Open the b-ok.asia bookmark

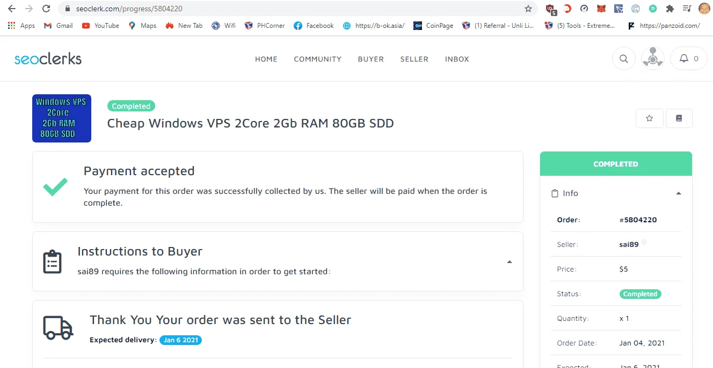coord(374,26)
